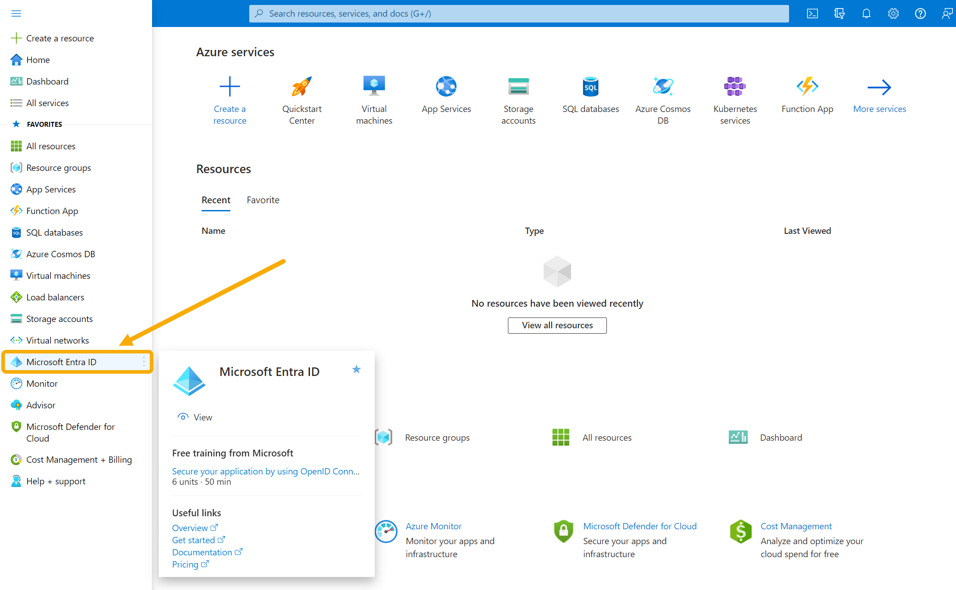Open the Microsoft Entra ID ellipsis menu
Screen dimensions: 956x590
(144, 362)
